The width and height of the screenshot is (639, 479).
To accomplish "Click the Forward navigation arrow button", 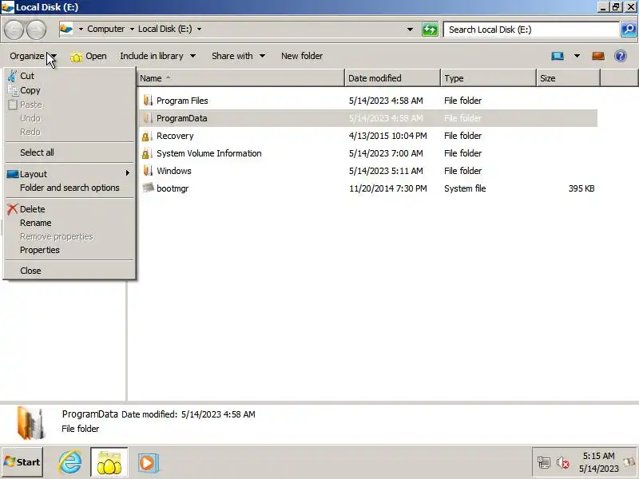I will tap(36, 30).
